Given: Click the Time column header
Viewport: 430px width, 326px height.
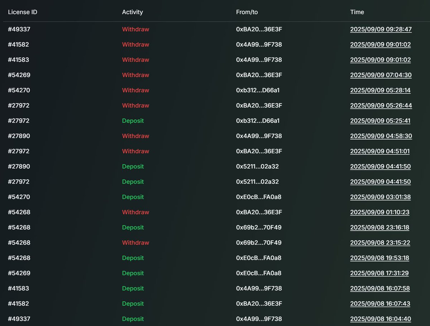Looking at the screenshot, I should point(357,12).
